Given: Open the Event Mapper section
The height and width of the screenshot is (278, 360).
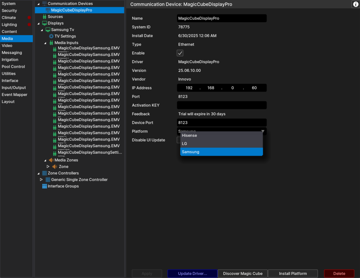Looking at the screenshot, I should coord(17,95).
